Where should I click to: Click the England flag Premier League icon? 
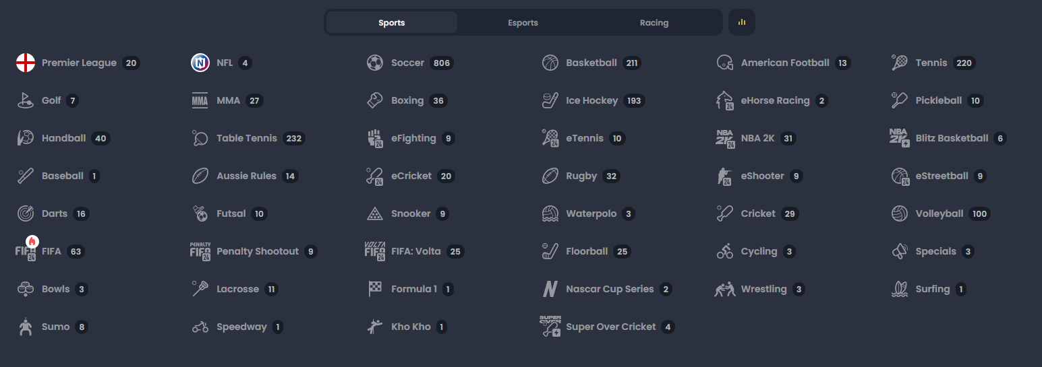(26, 63)
